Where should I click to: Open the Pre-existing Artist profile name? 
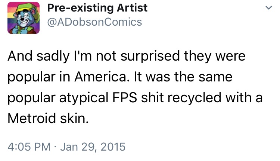(x=97, y=8)
